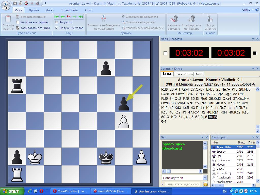This screenshot has width=260, height=195.
Task: Click the red take-back move arrow
Action: click(69, 17)
